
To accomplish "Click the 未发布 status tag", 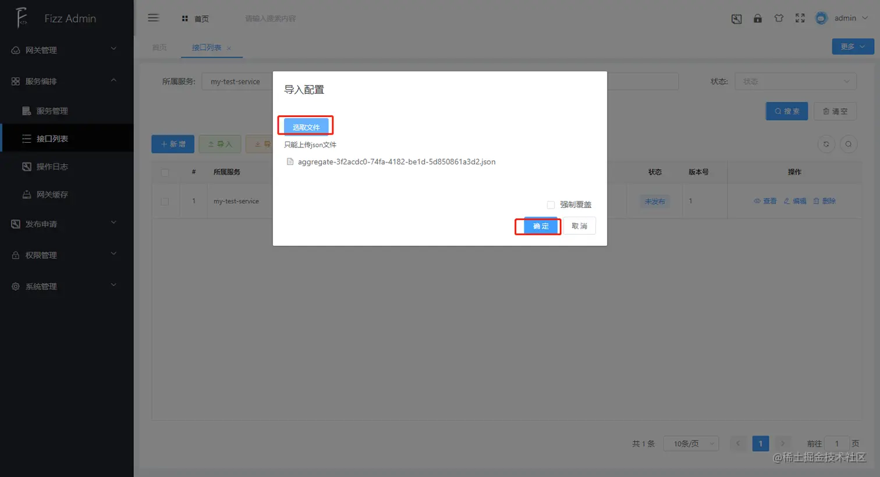I will click(655, 202).
